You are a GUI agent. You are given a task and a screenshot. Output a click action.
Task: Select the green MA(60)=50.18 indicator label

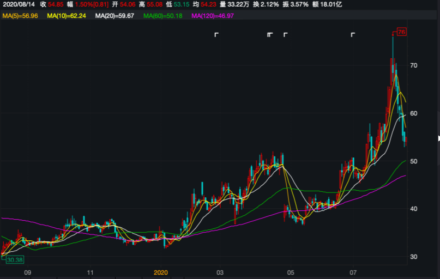coord(162,16)
